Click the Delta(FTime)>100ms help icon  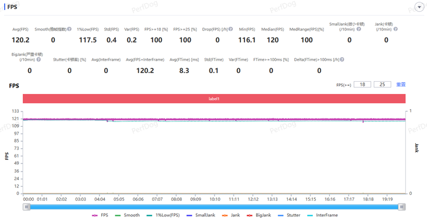pyautogui.click(x=342, y=60)
